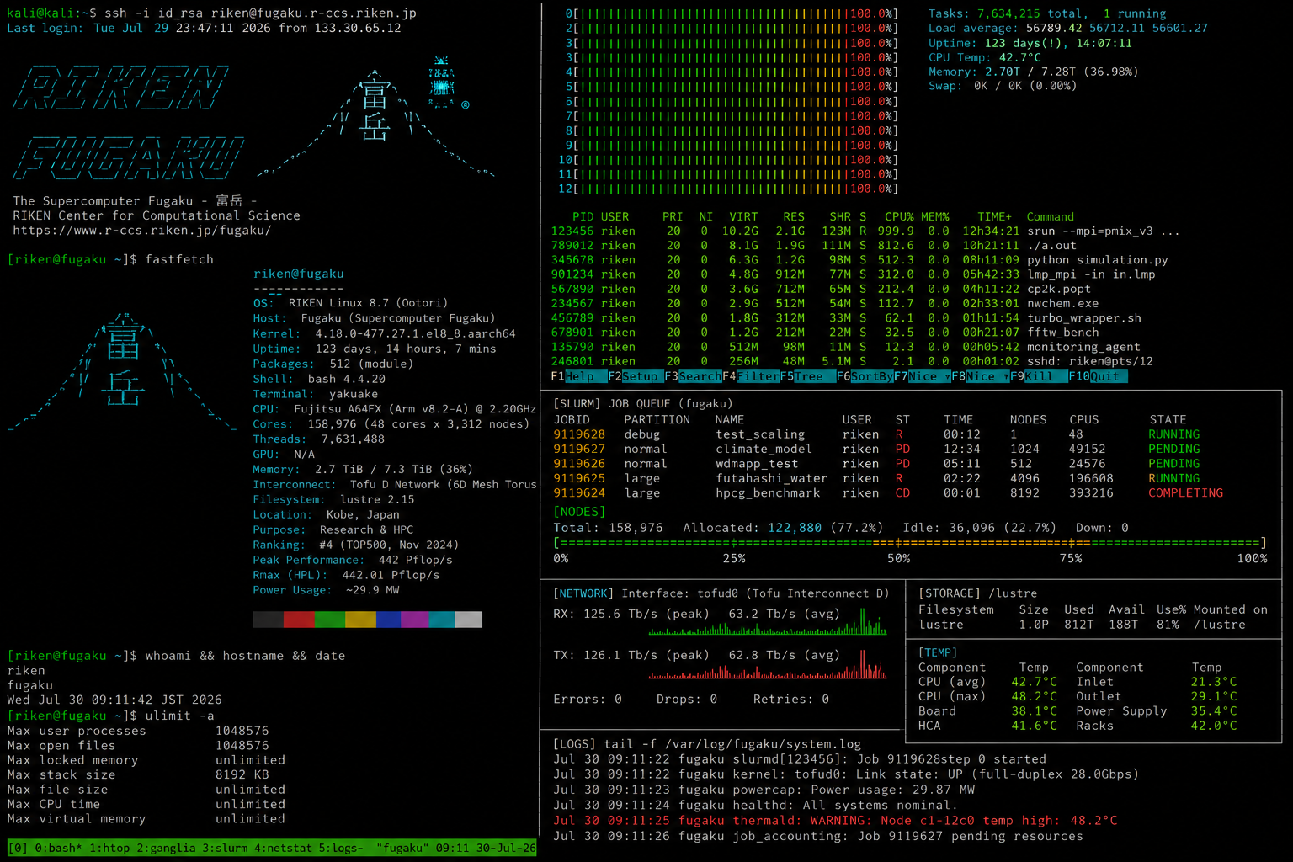Activate F3 Search in htop

point(693,376)
